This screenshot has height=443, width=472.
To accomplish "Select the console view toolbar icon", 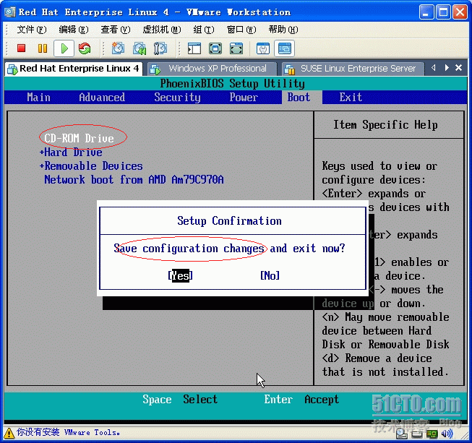I will pos(285,48).
